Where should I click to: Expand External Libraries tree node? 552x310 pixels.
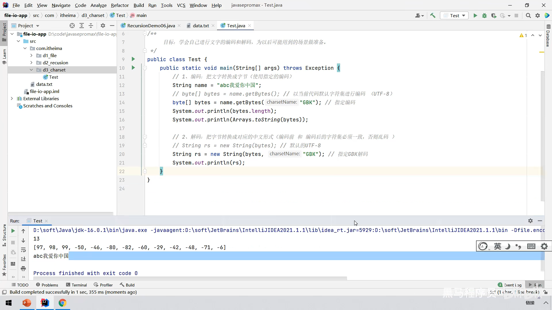[12, 98]
